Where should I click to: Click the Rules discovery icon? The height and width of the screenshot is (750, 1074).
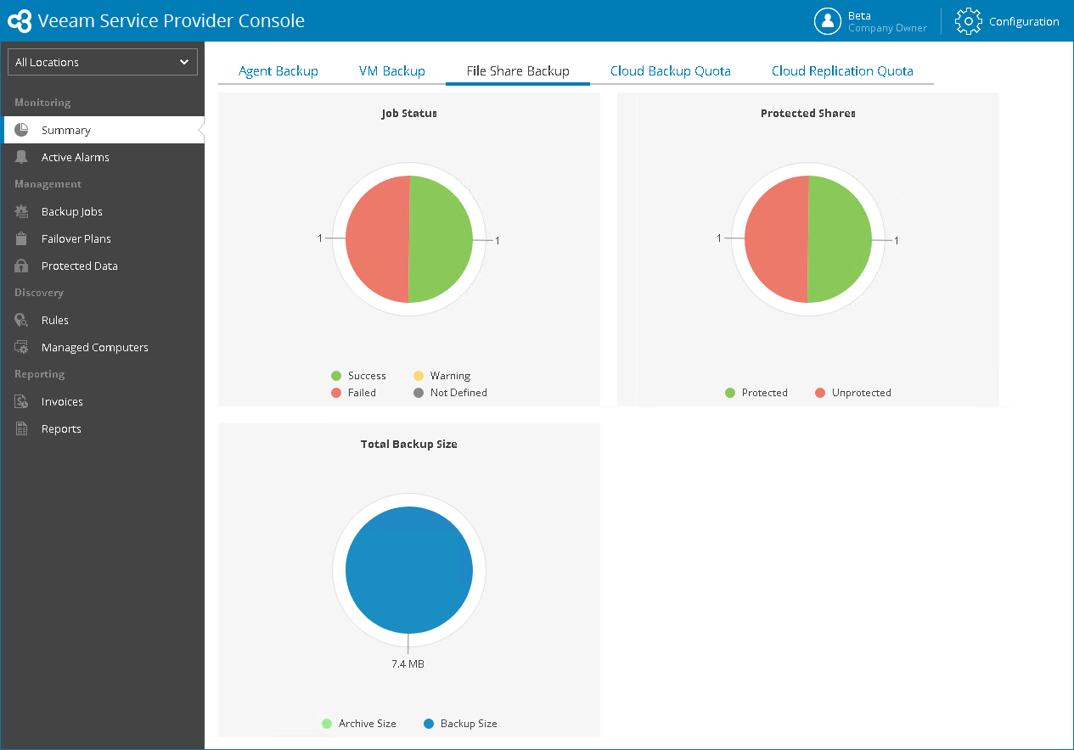22,320
